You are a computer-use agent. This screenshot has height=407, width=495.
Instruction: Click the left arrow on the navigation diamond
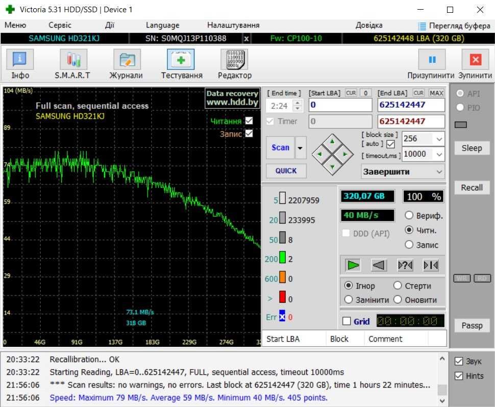[x=320, y=154]
